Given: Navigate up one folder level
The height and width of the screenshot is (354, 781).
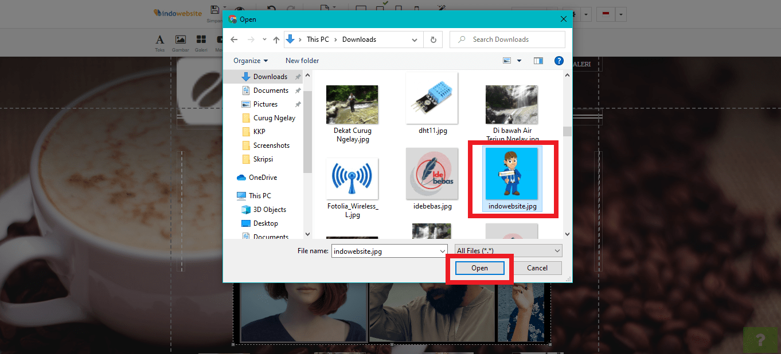Looking at the screenshot, I should pyautogui.click(x=276, y=39).
